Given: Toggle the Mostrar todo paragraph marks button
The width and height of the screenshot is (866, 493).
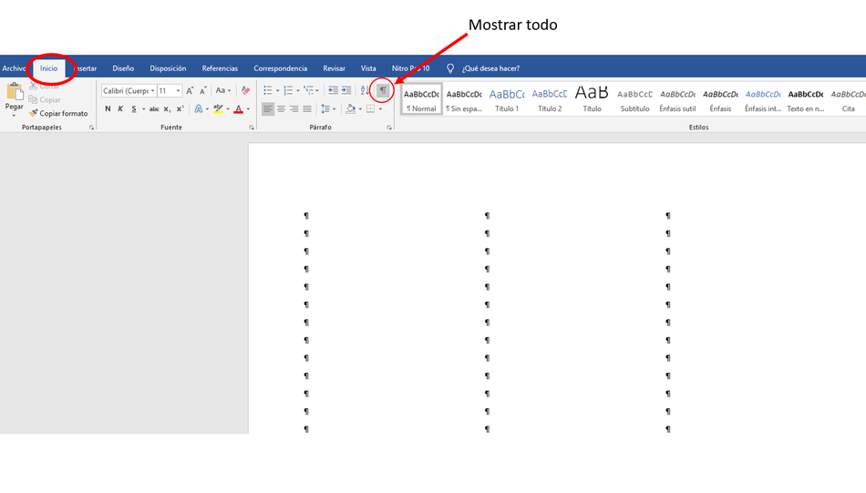Looking at the screenshot, I should [383, 90].
